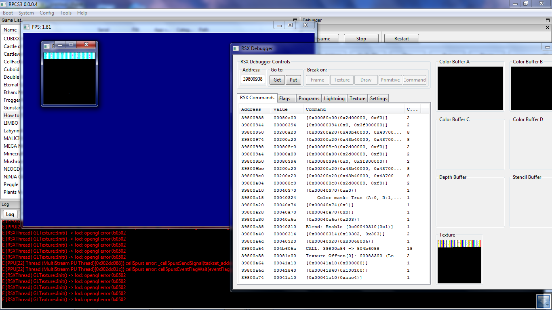Close the Debugger panel with its X icon

(548, 28)
